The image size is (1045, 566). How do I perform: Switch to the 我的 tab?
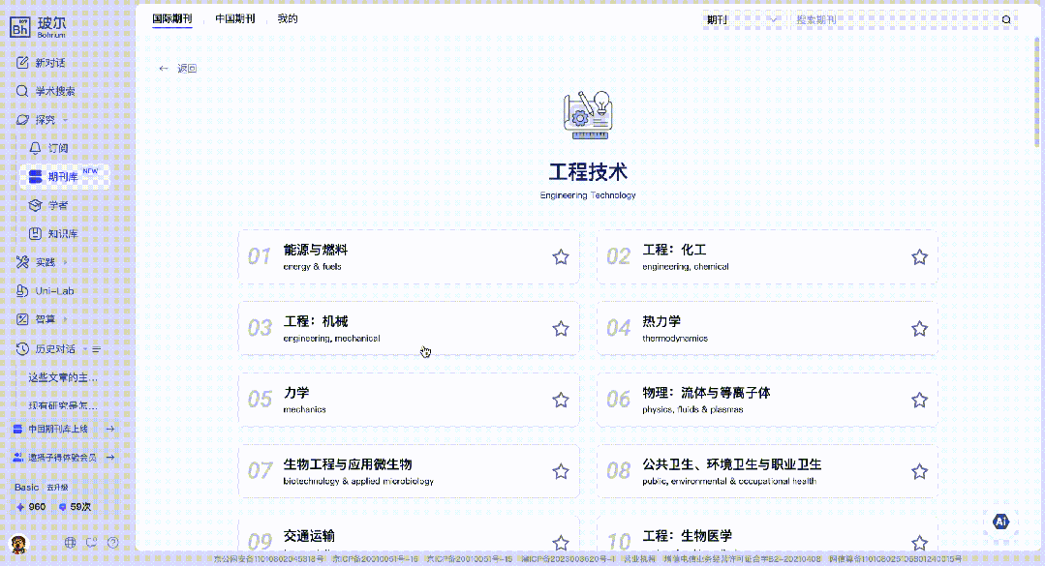[x=288, y=18]
